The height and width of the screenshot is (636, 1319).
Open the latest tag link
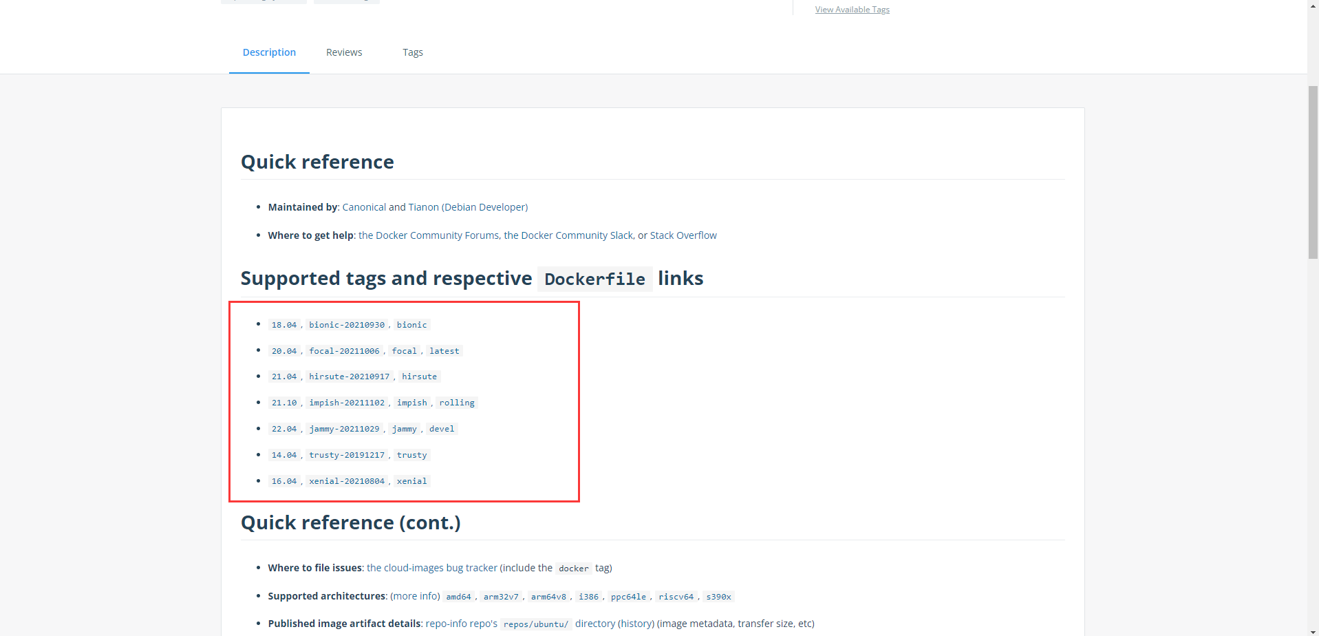point(444,351)
